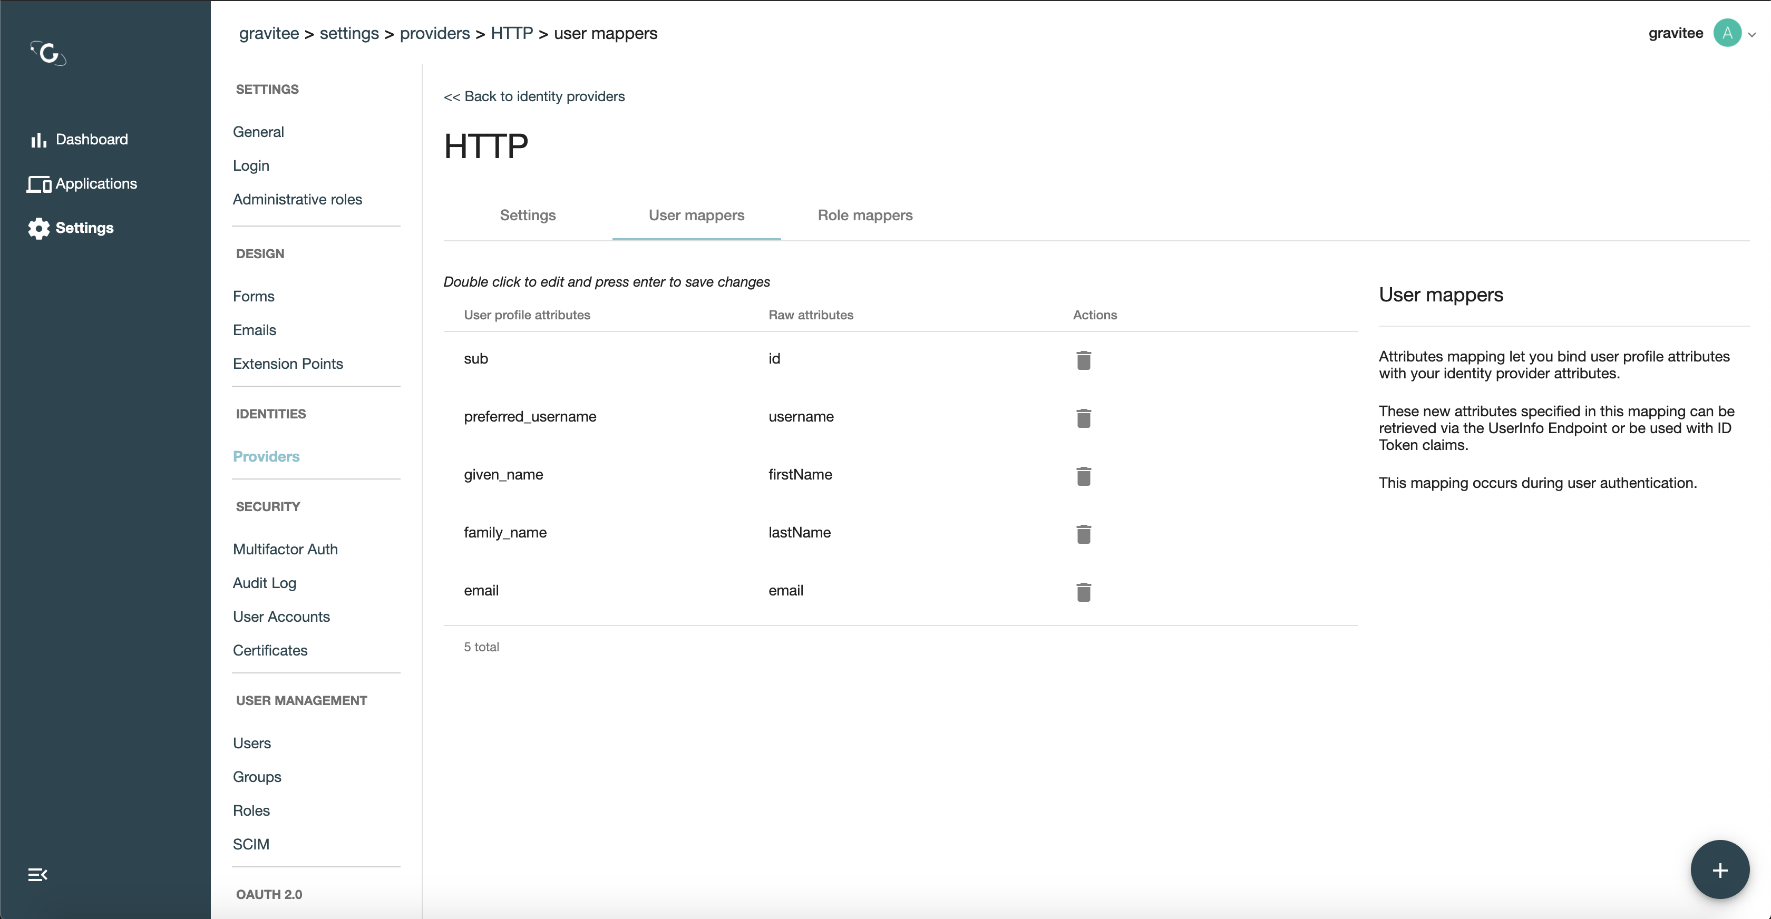Delete the preferred_username mapping
The height and width of the screenshot is (919, 1771).
tap(1084, 418)
